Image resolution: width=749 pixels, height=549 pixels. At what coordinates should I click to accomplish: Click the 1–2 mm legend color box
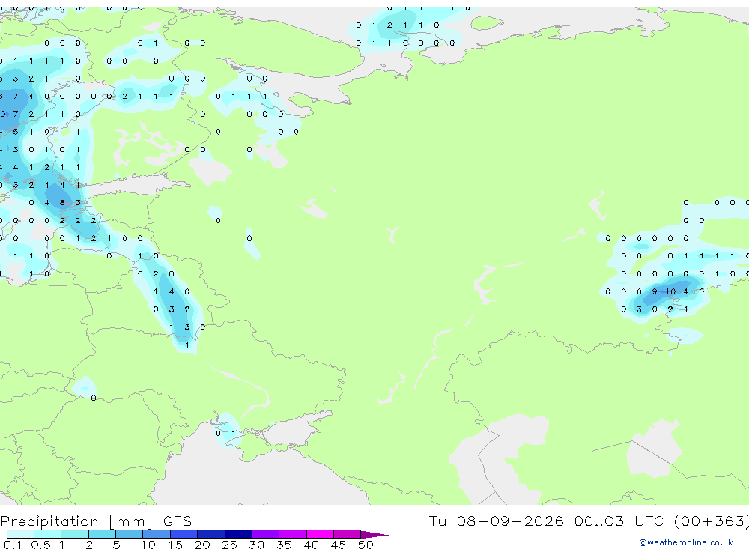coord(75,534)
